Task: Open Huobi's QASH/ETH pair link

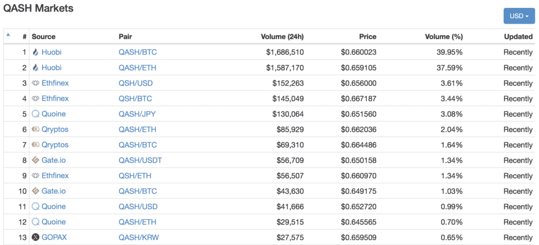Action: 137,68
